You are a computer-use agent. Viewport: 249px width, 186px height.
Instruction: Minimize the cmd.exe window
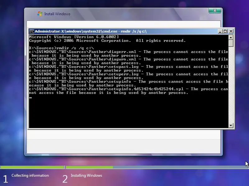click(220, 31)
